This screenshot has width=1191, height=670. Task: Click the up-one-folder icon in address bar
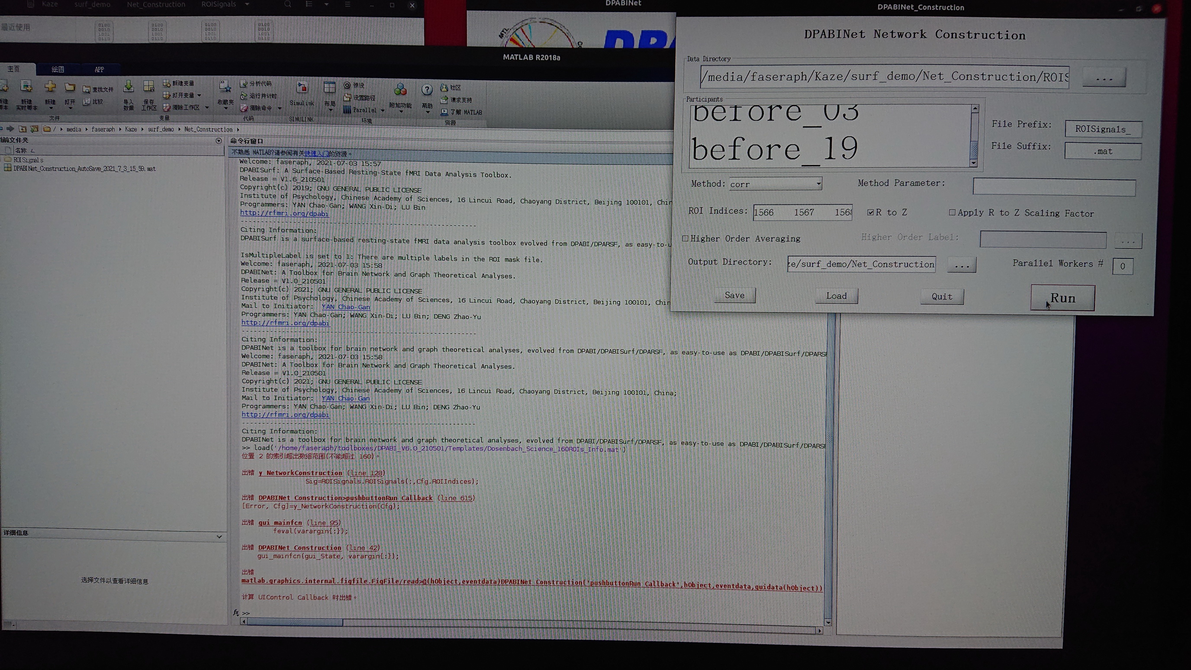click(22, 129)
